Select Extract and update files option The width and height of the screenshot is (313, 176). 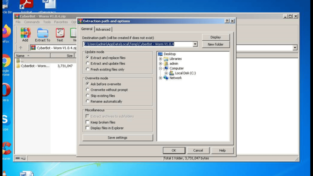[87, 64]
